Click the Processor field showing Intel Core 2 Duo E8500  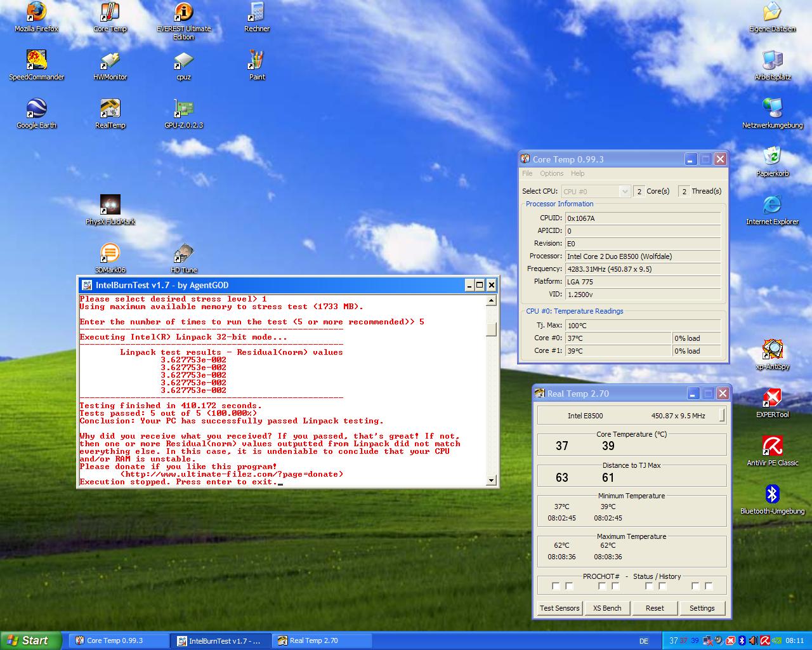(643, 256)
